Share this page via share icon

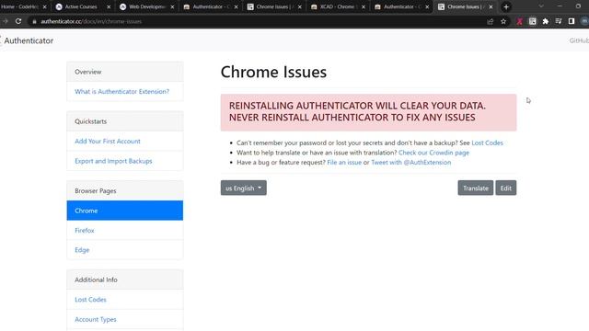(491, 21)
